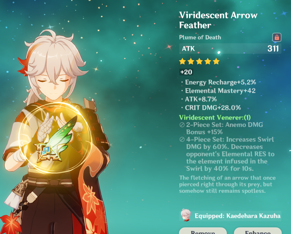Click the Remove button
Screen dimensions: 291x234
[x=203, y=231]
